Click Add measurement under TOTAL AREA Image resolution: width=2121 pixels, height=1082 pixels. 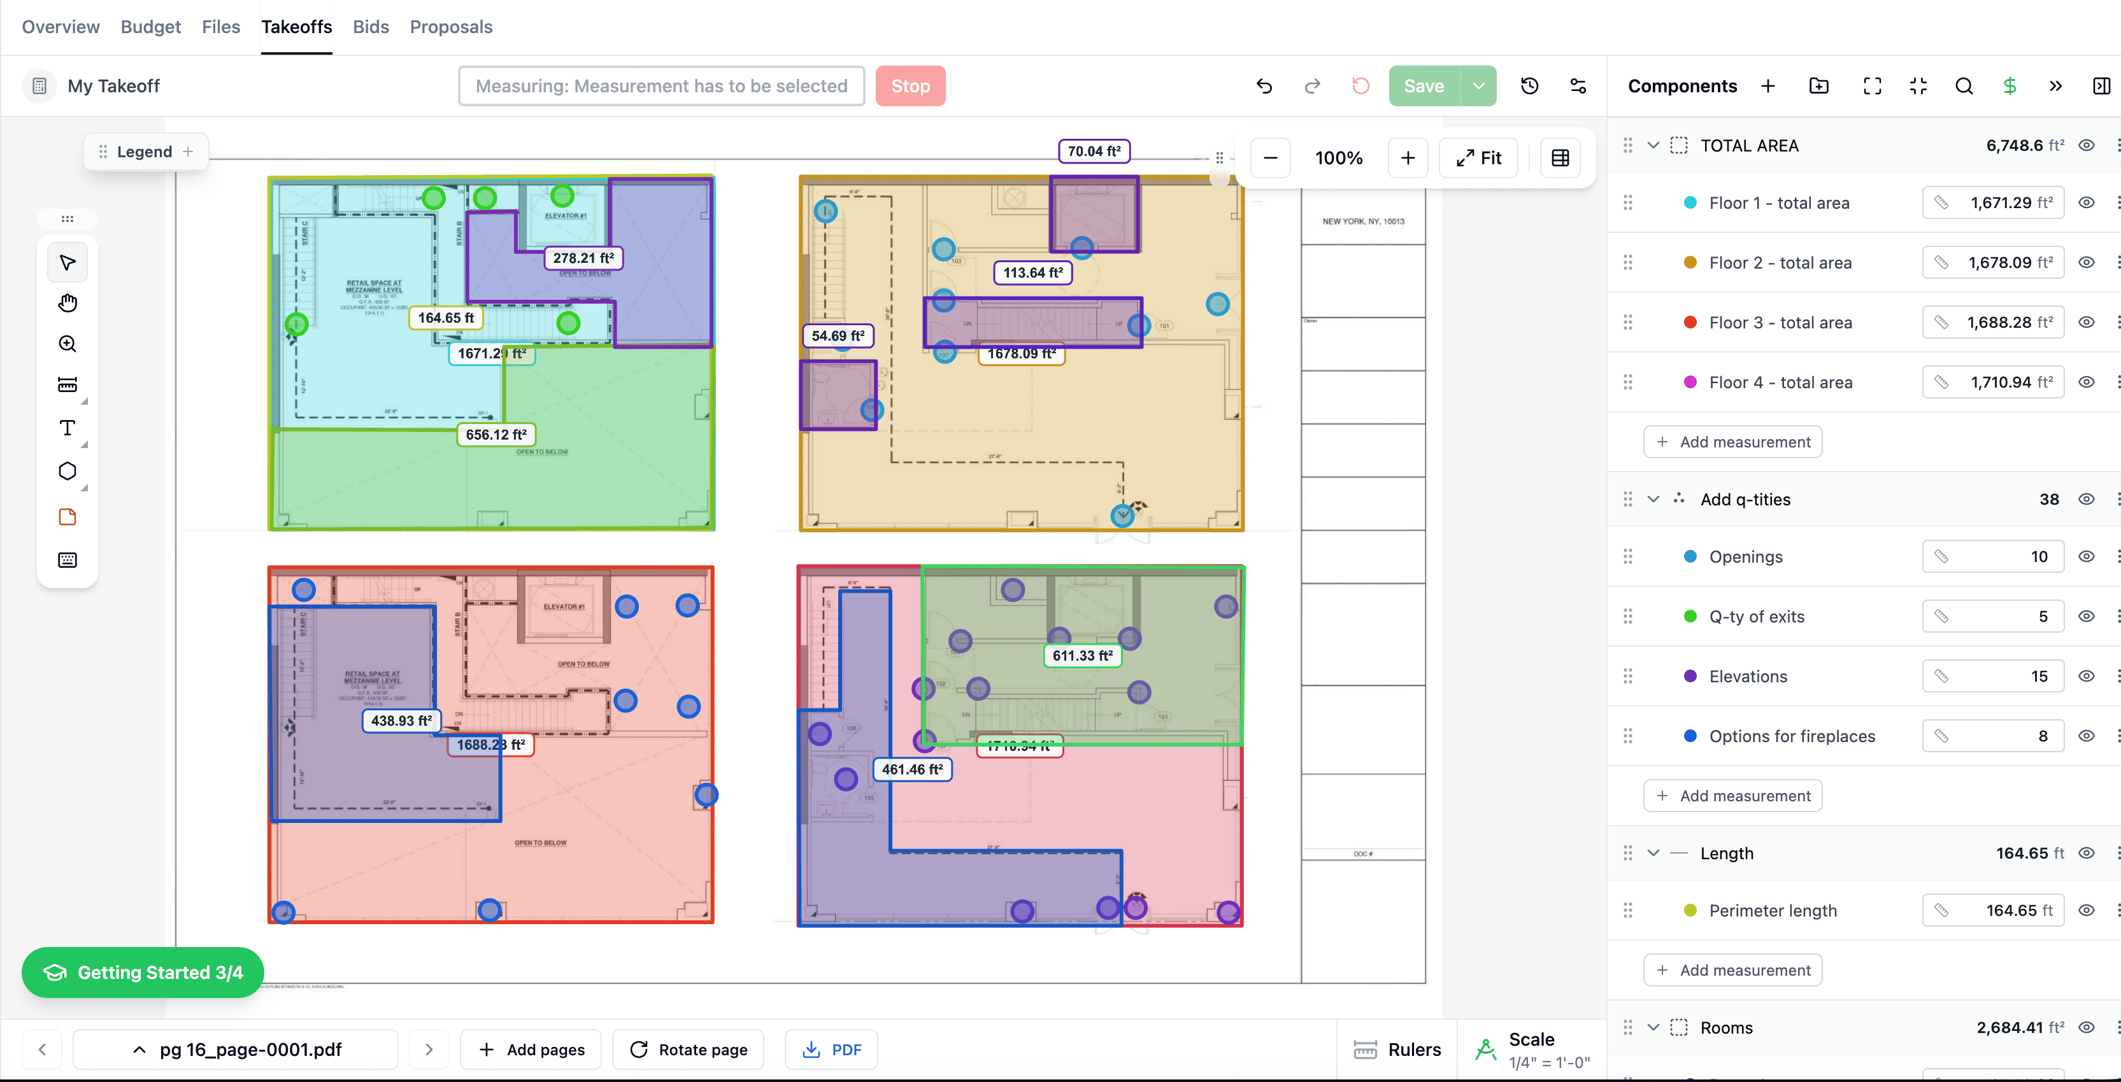pyautogui.click(x=1732, y=442)
